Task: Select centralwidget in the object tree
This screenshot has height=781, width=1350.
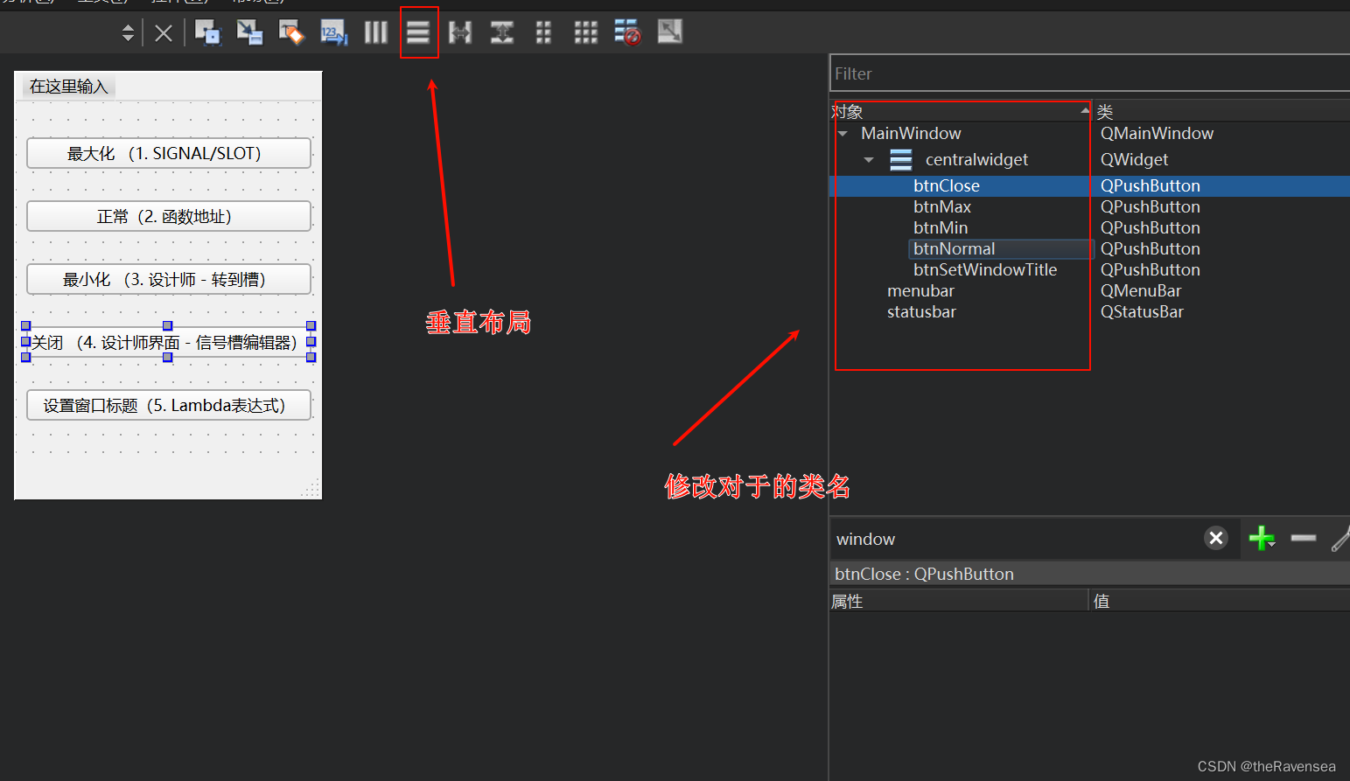Action: 976,159
